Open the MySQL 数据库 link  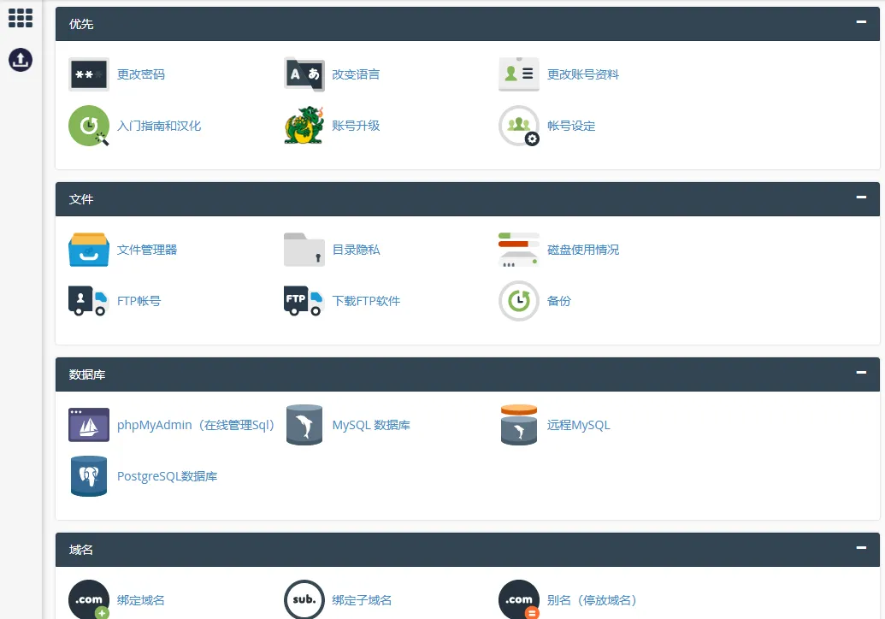(371, 425)
